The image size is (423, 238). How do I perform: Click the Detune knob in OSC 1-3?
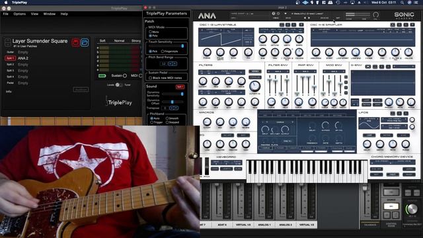click(275, 39)
